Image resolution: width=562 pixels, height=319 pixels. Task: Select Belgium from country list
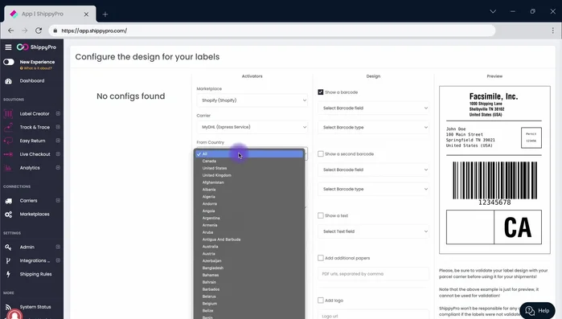pos(249,304)
